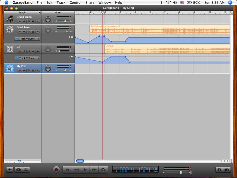The width and height of the screenshot is (237, 178).
Task: Click the master volume min speaker icon
Action: (x=164, y=172)
